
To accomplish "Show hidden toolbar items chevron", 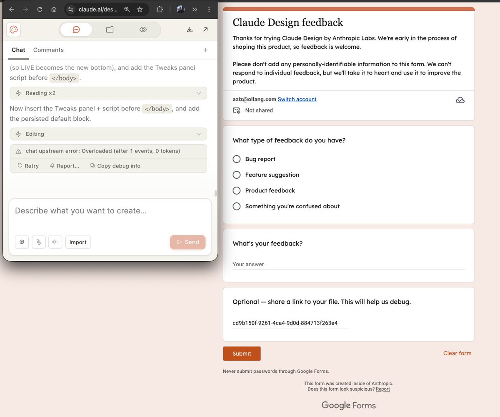I will tap(195, 9).
